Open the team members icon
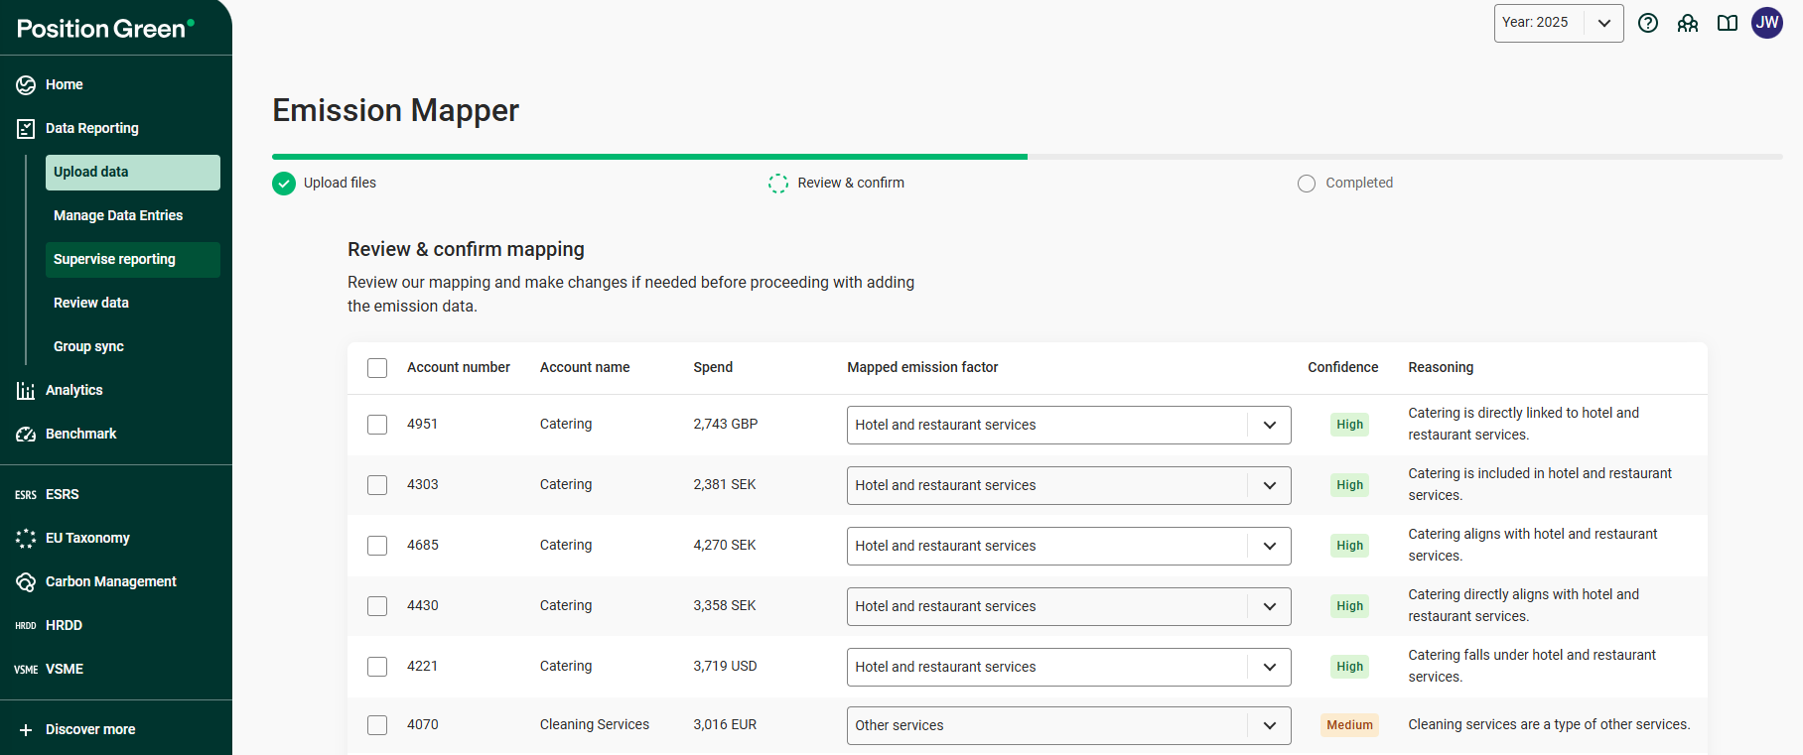The height and width of the screenshot is (755, 1803). pyautogui.click(x=1688, y=23)
